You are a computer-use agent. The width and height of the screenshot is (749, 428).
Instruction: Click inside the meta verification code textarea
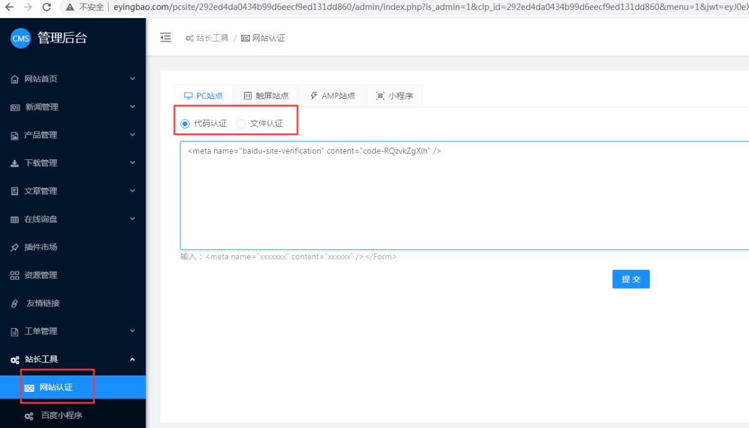click(464, 196)
